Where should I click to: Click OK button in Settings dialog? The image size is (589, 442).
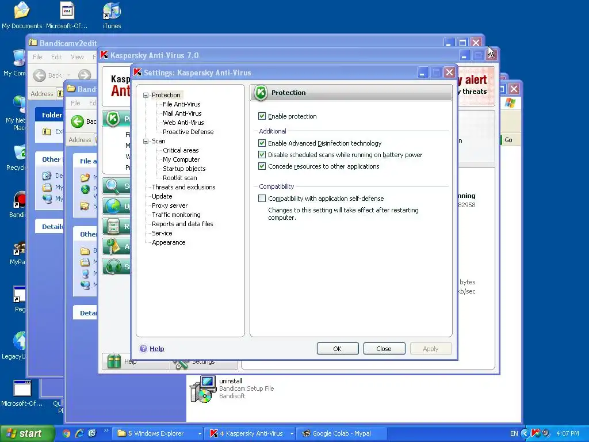pos(337,348)
